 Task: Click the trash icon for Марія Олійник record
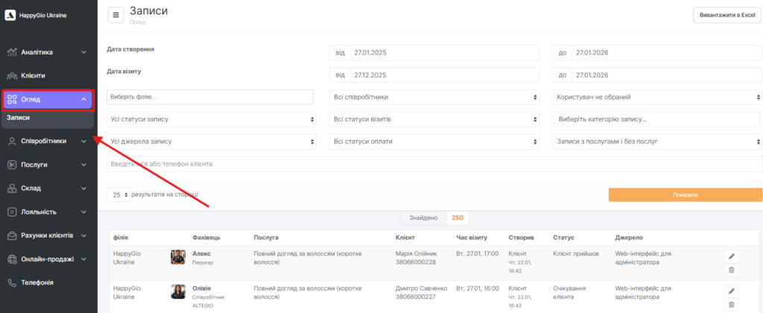click(731, 270)
